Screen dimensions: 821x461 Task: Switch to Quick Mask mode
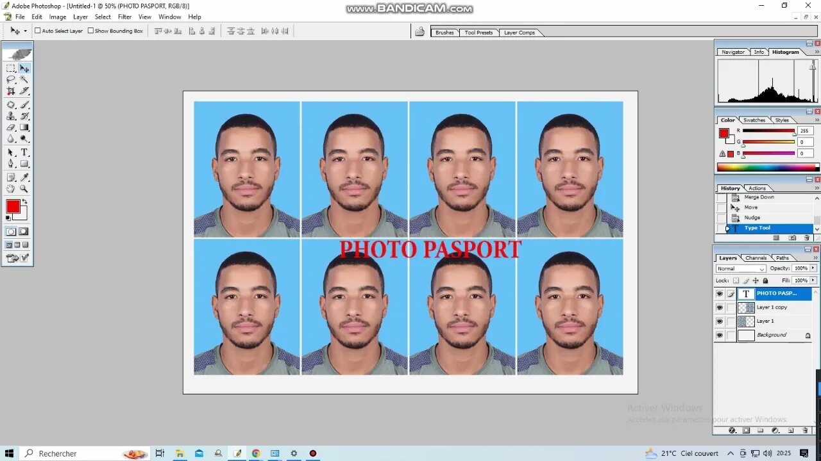tap(24, 232)
